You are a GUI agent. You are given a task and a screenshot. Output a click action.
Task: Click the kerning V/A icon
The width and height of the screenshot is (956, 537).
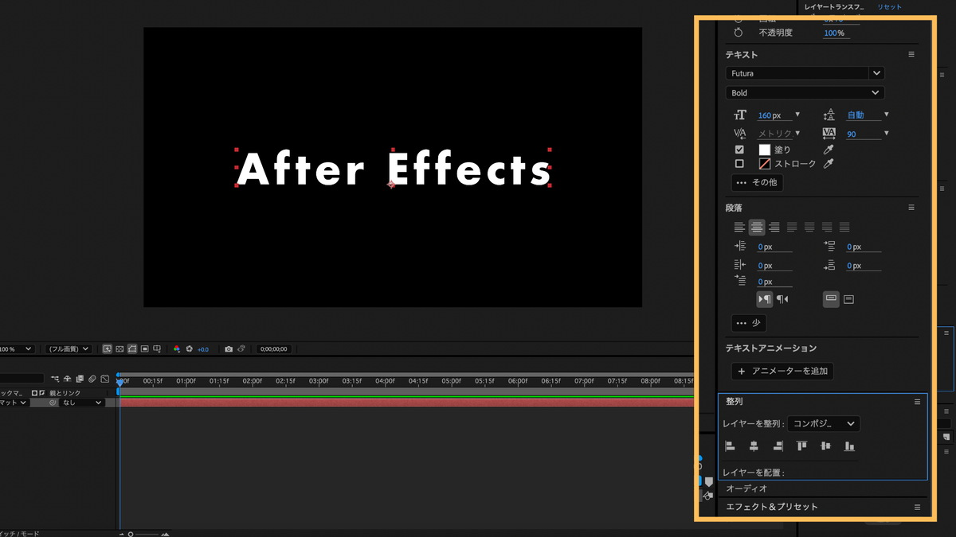pos(740,134)
